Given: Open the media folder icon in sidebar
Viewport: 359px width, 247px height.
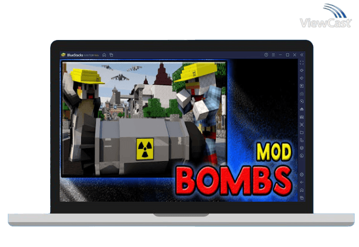Looking at the screenshot, I should [x=302, y=132].
